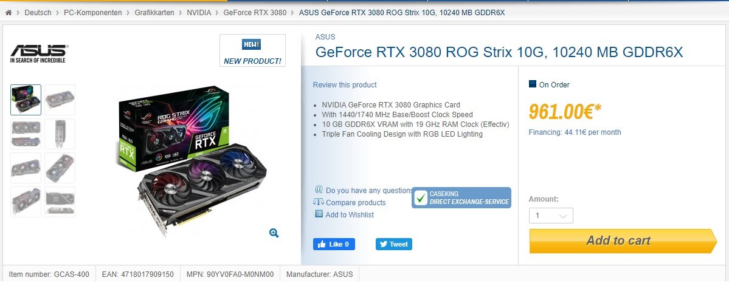The height and width of the screenshot is (283, 729).
Task: Click the ASUS brand logo
Action: (x=39, y=54)
